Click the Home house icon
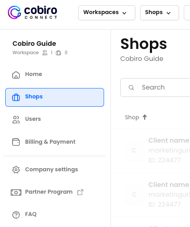This screenshot has height=227, width=190. pos(16,75)
